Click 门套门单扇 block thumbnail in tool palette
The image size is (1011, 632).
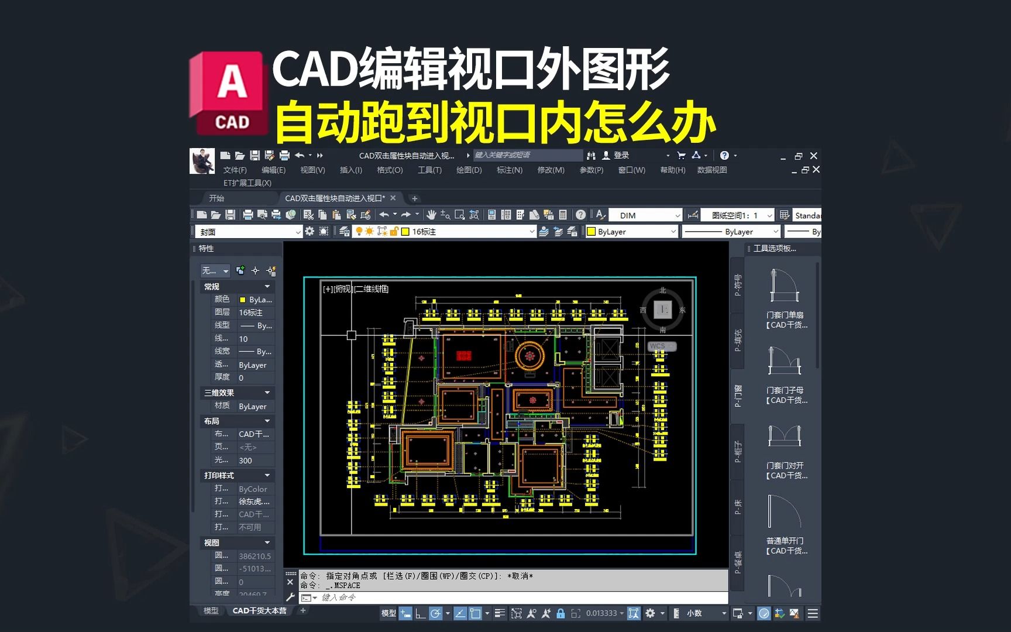tap(785, 286)
